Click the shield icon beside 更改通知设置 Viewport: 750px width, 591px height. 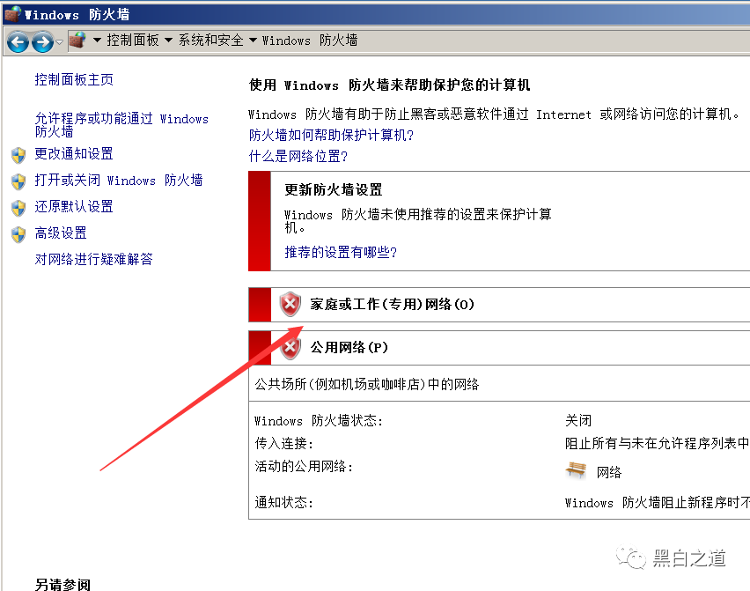18,155
